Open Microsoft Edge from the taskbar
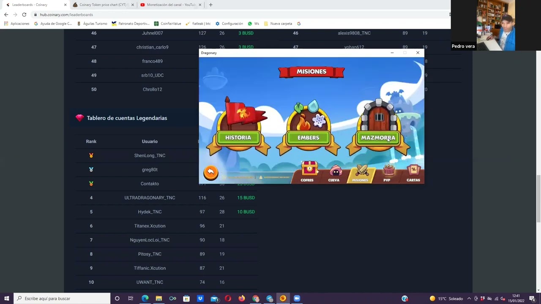The width and height of the screenshot is (541, 304). [145, 299]
